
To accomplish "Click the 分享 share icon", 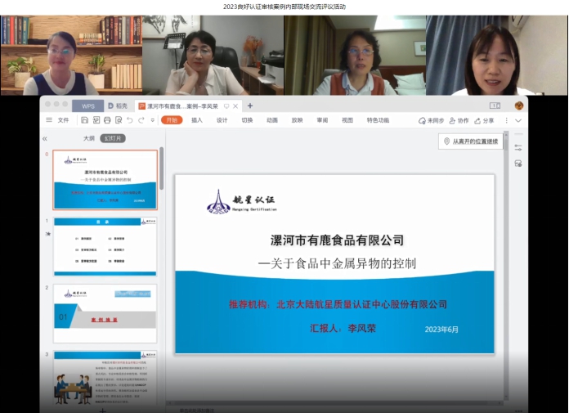I will (484, 120).
